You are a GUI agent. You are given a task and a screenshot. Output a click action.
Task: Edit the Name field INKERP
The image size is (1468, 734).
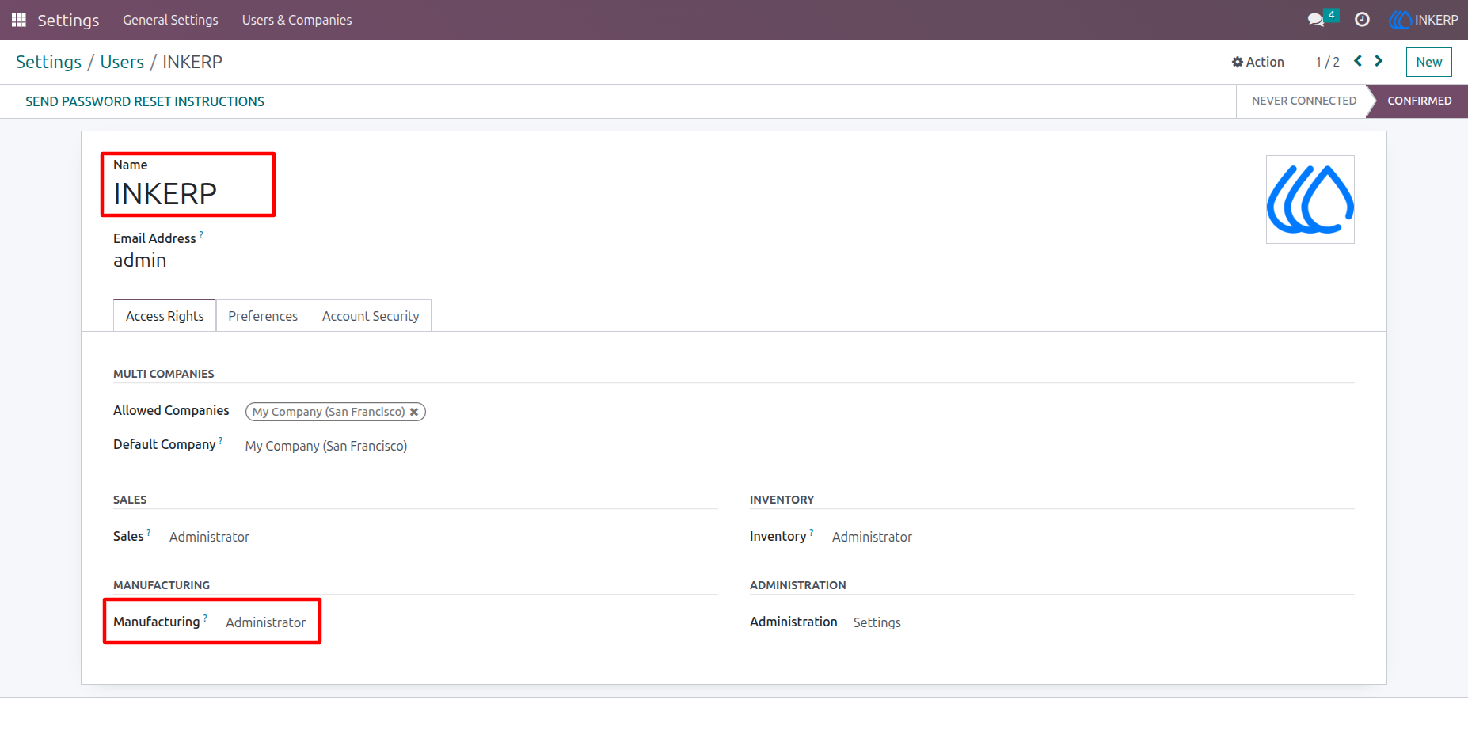165,194
